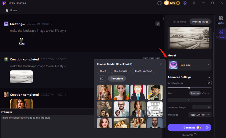Click the chat history scrollbar
This screenshot has height=138, width=226.
pos(164,19)
